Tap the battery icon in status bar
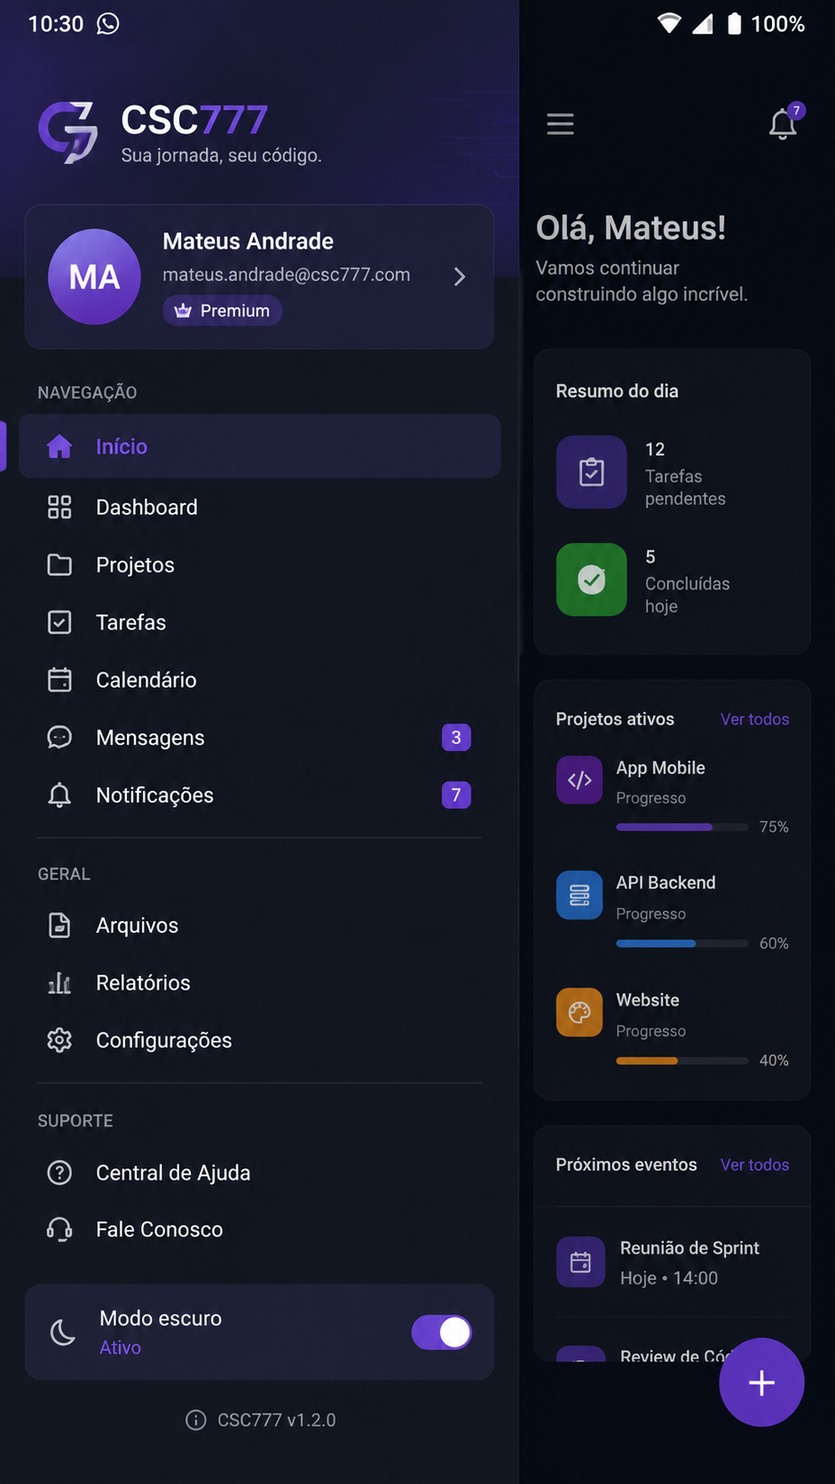Image resolution: width=835 pixels, height=1484 pixels. pyautogui.click(x=734, y=23)
